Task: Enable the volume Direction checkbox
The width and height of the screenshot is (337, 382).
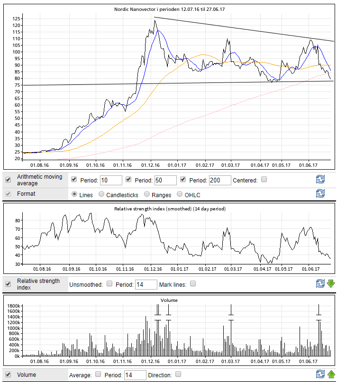Action: [x=178, y=374]
